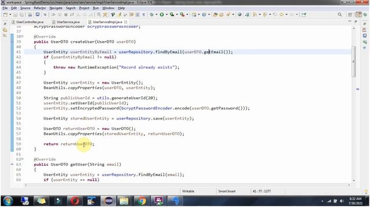Click the New file toolbar icon
Screen dimensions: 370x208
[x=5, y=14]
